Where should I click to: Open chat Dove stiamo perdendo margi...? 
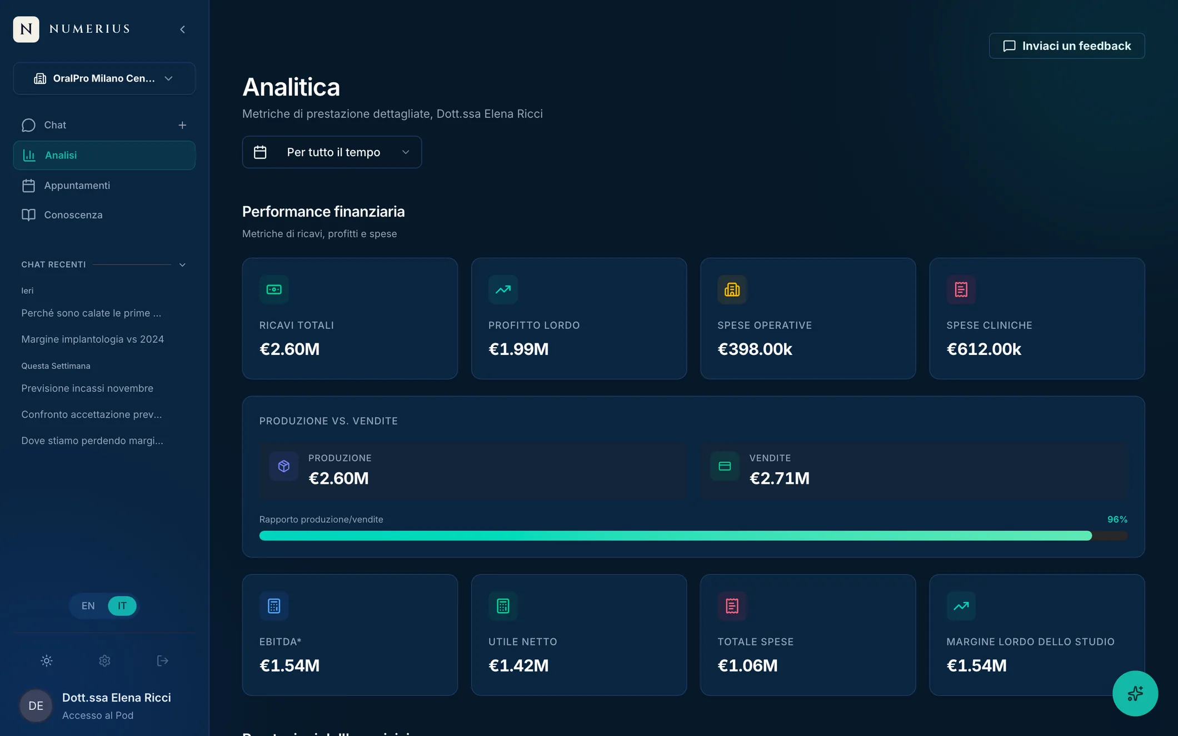click(92, 440)
